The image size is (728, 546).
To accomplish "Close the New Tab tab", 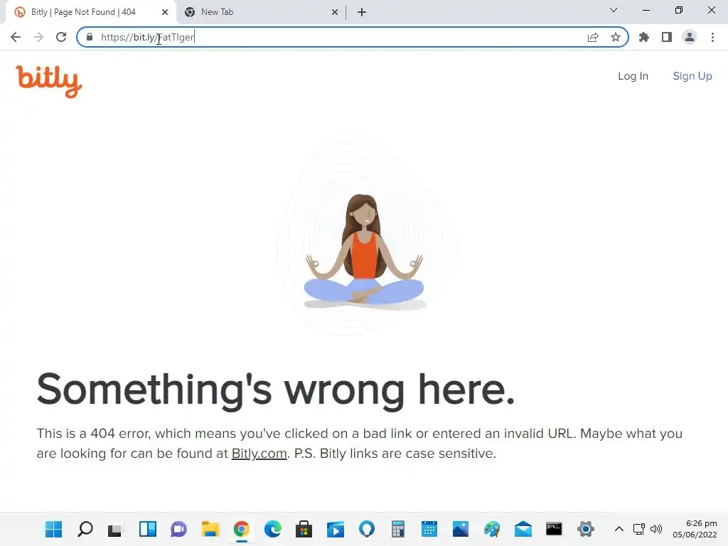I will click(335, 12).
